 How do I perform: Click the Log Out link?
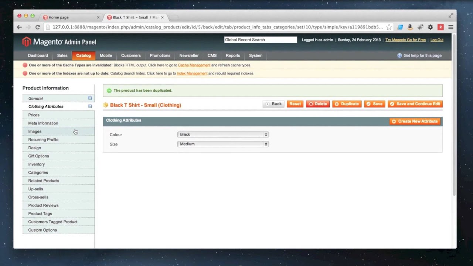point(437,40)
